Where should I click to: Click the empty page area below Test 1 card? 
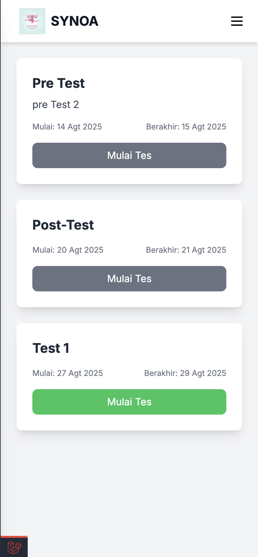(x=129, y=479)
